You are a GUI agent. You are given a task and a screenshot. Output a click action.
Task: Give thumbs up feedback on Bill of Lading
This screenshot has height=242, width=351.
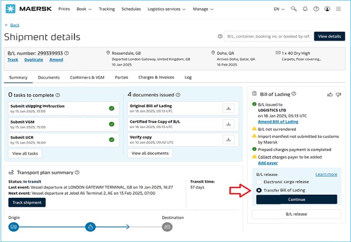pyautogui.click(x=330, y=95)
